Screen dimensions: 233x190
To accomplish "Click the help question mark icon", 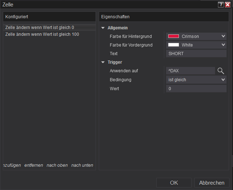I will point(221,5).
